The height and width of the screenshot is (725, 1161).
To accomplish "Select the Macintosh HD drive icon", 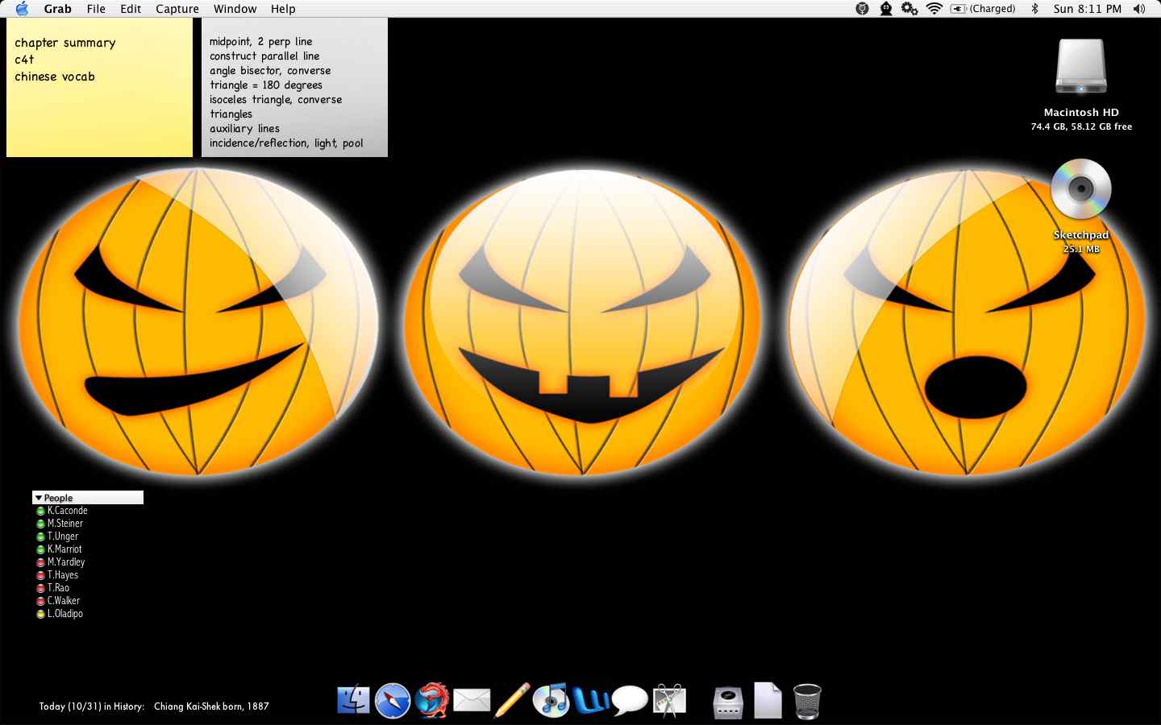I will pos(1081,68).
